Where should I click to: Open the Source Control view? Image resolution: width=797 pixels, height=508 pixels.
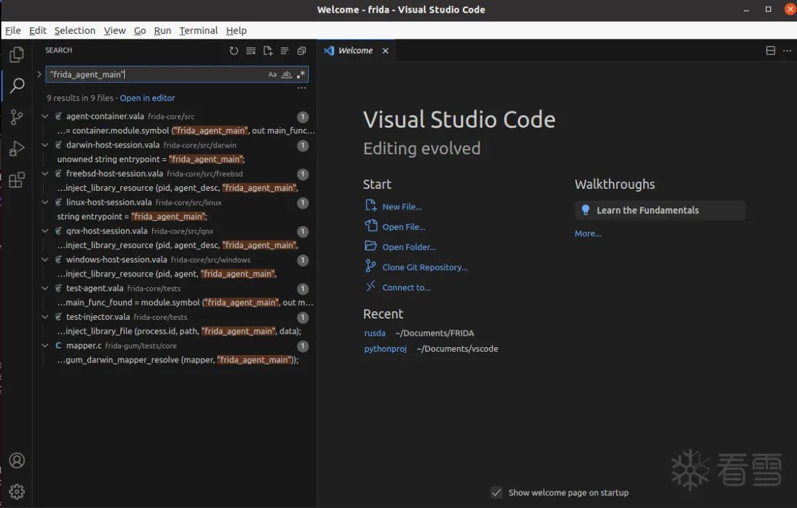click(x=17, y=118)
